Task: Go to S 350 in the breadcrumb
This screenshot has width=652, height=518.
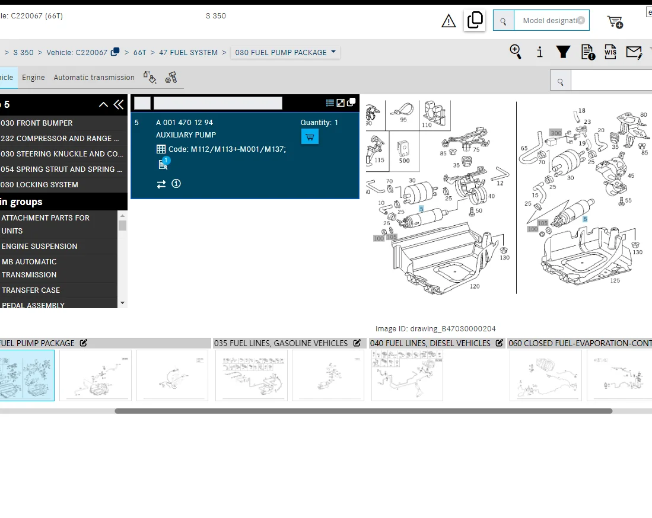Action: point(23,53)
